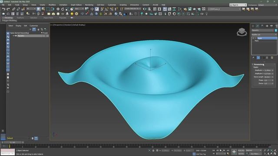The height and width of the screenshot is (156, 278).
Task: Click the Pin Stack icon below modifier stack
Action: (253, 58)
